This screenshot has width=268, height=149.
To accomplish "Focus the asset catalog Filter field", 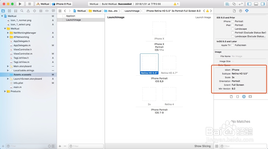I will (86, 146).
